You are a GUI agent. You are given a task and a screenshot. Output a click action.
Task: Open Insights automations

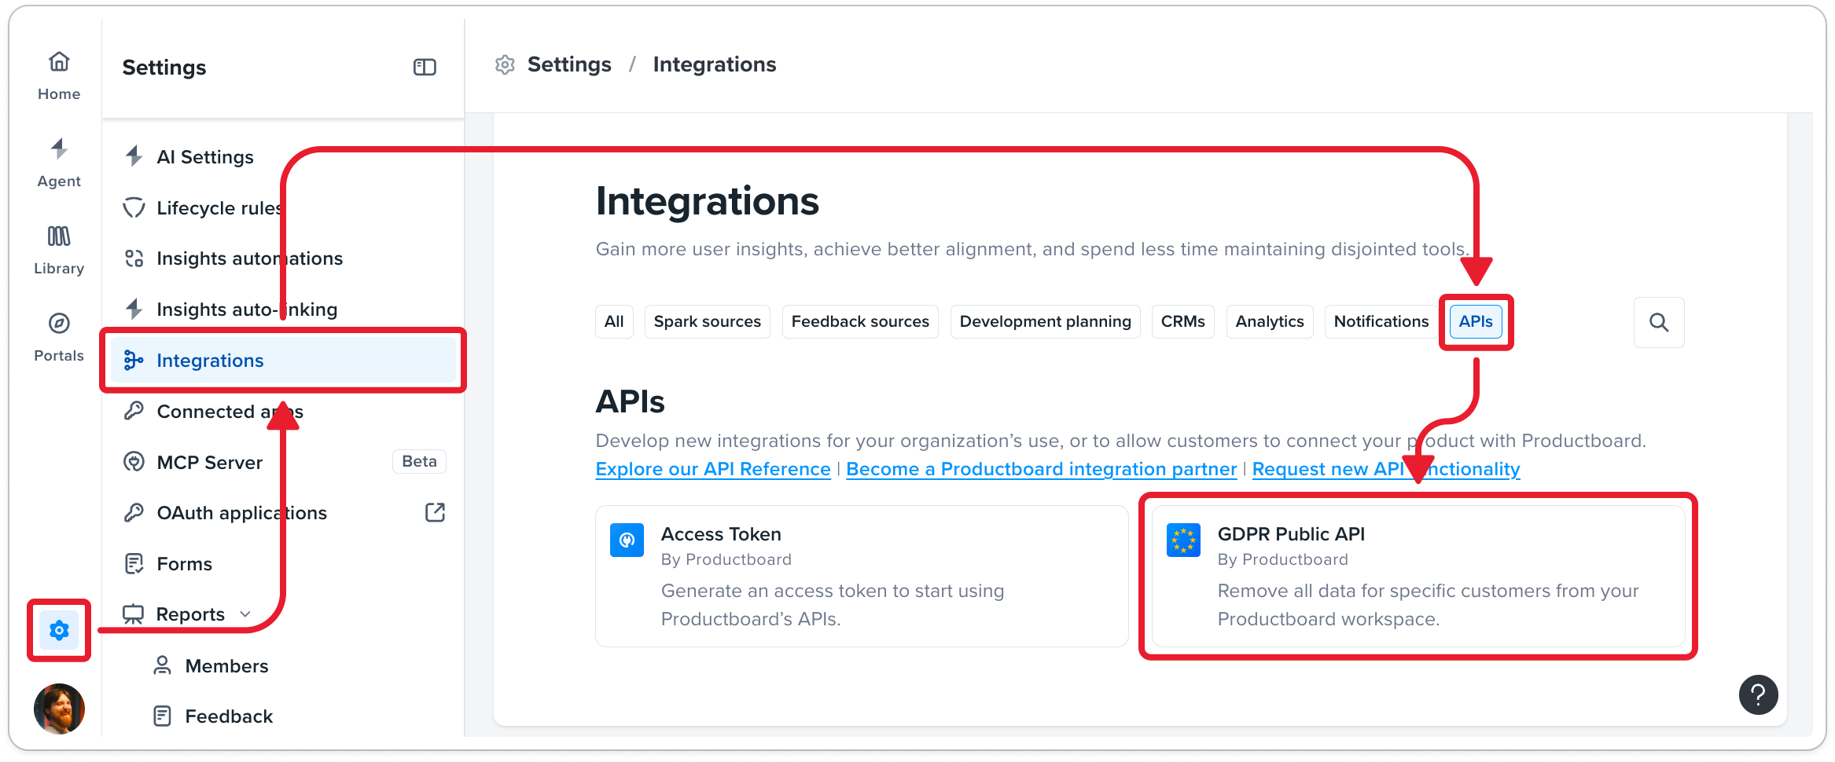[283, 258]
